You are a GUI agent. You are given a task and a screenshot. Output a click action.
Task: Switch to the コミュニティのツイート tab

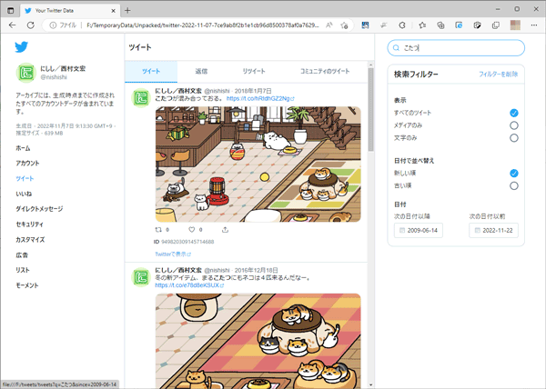click(325, 71)
